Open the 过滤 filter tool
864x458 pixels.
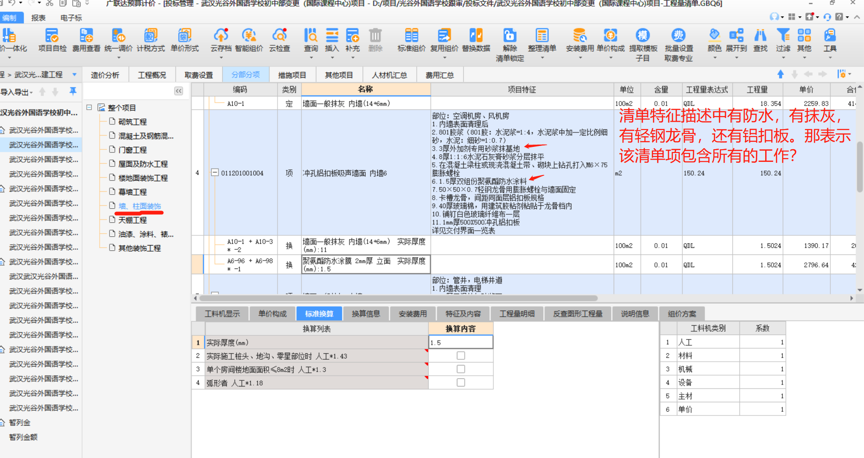click(783, 40)
